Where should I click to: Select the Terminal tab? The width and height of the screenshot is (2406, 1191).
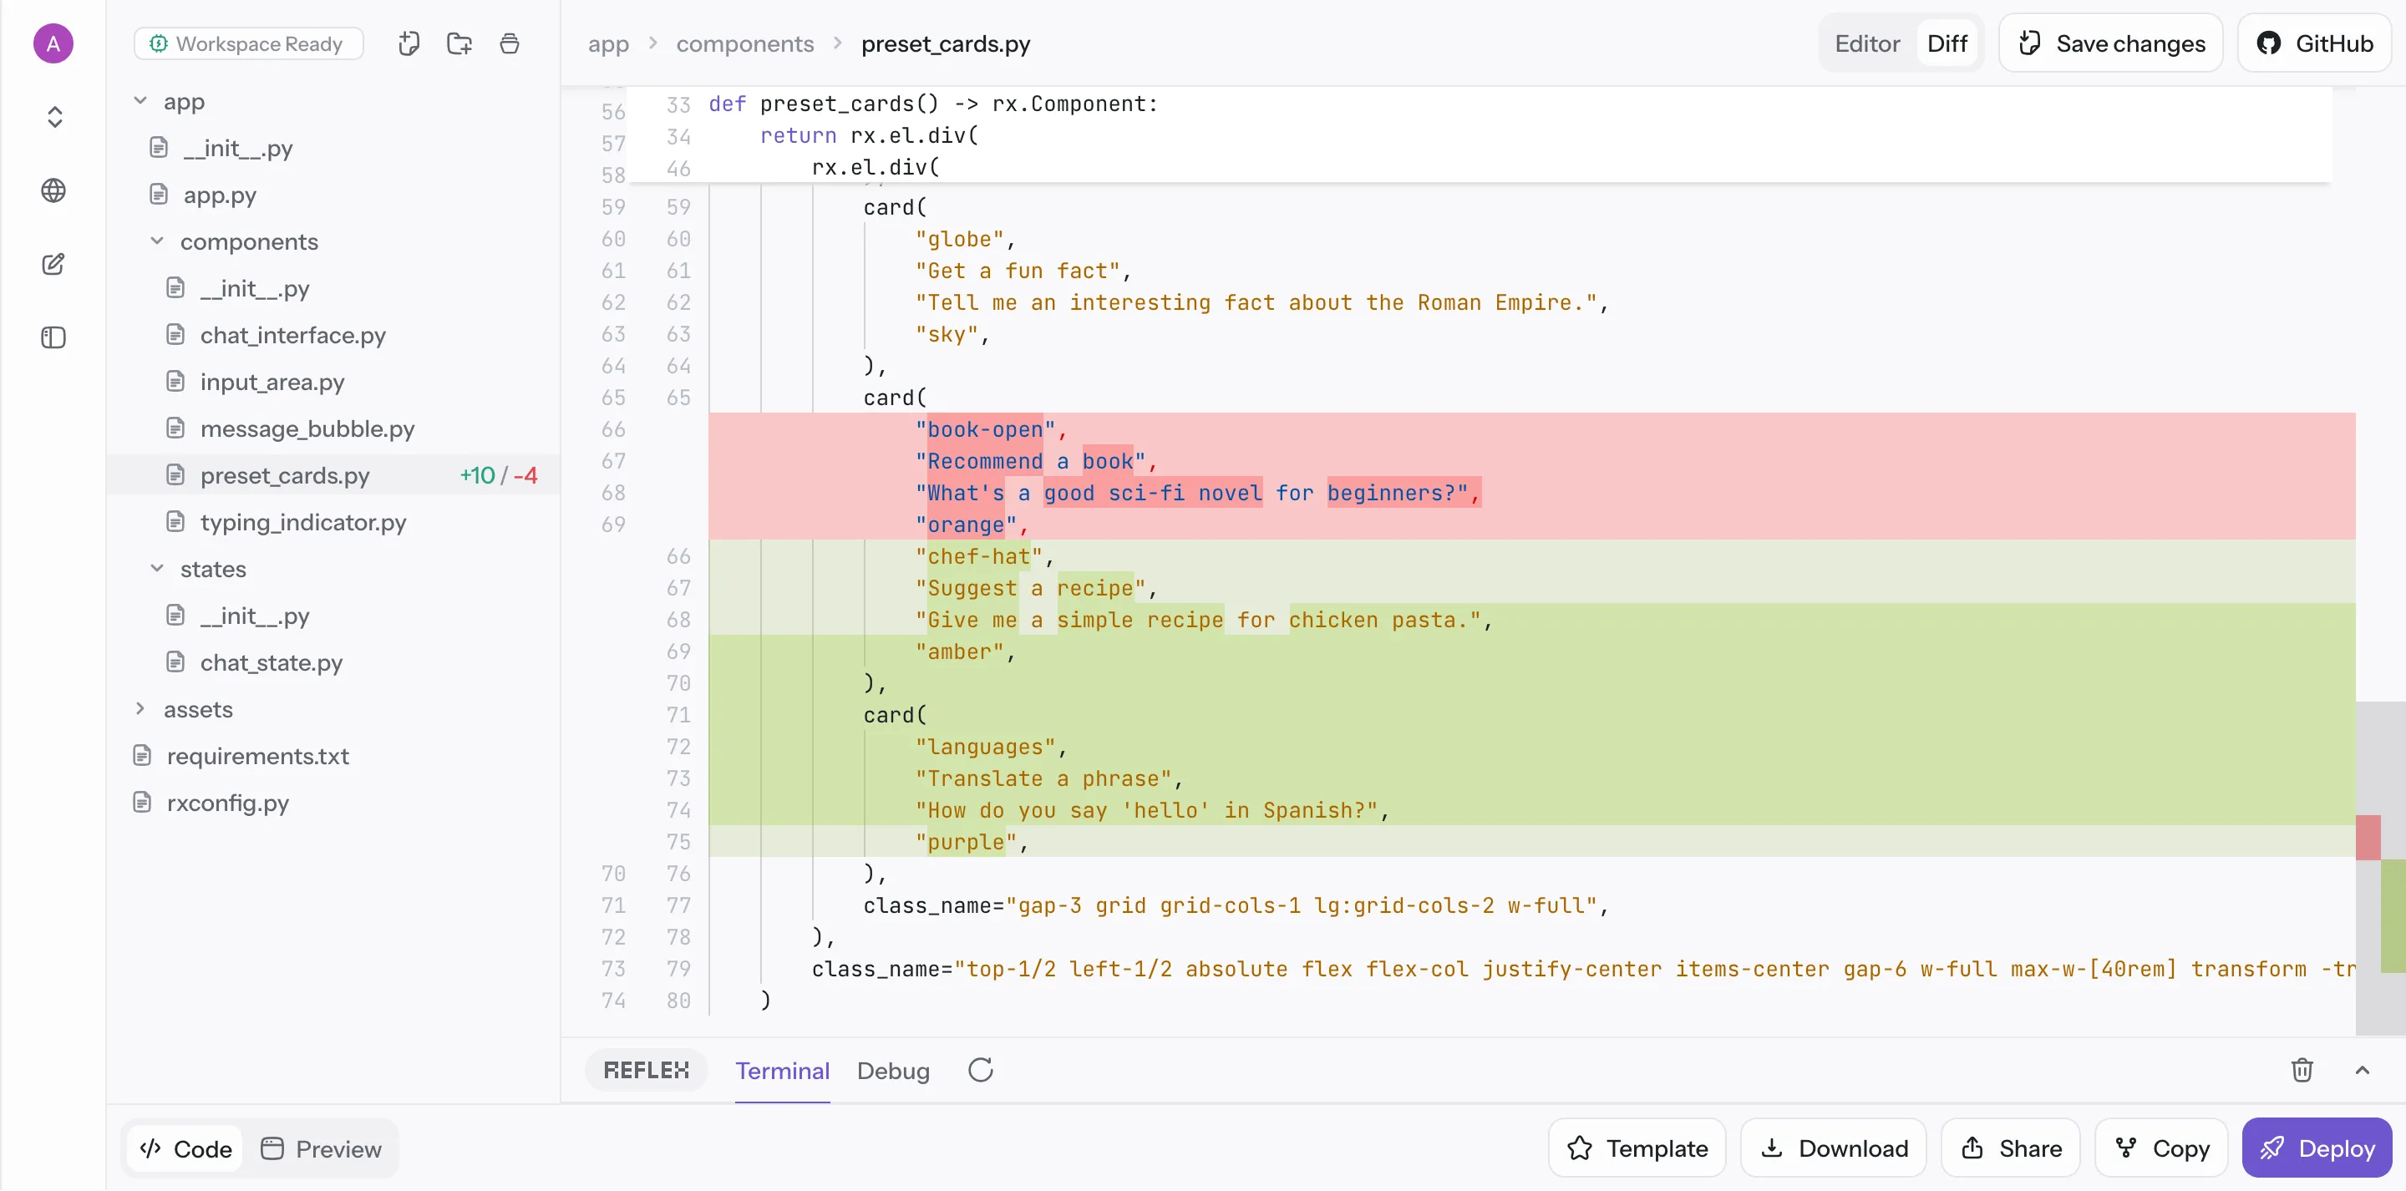(782, 1071)
